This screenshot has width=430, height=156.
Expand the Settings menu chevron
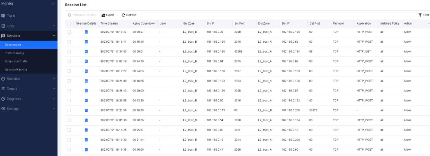tap(54, 109)
